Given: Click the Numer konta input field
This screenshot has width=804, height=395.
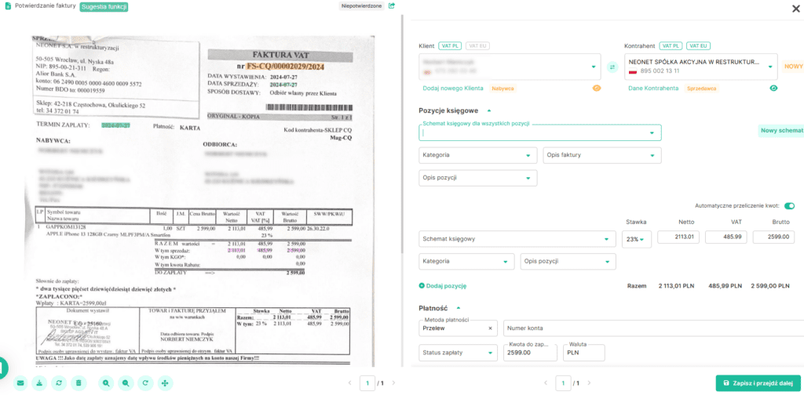Looking at the screenshot, I should [652, 328].
